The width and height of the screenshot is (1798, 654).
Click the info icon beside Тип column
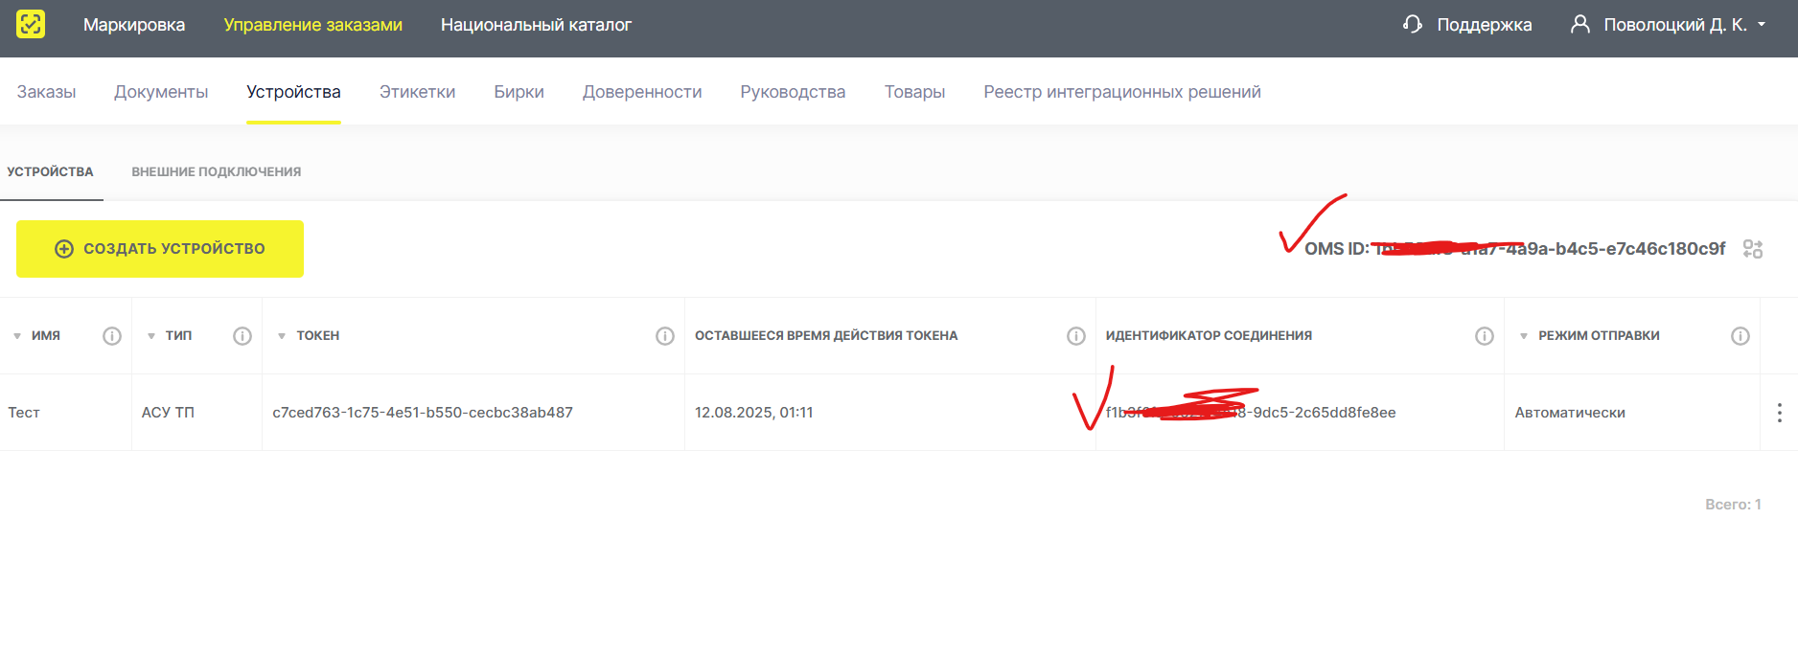(x=242, y=336)
